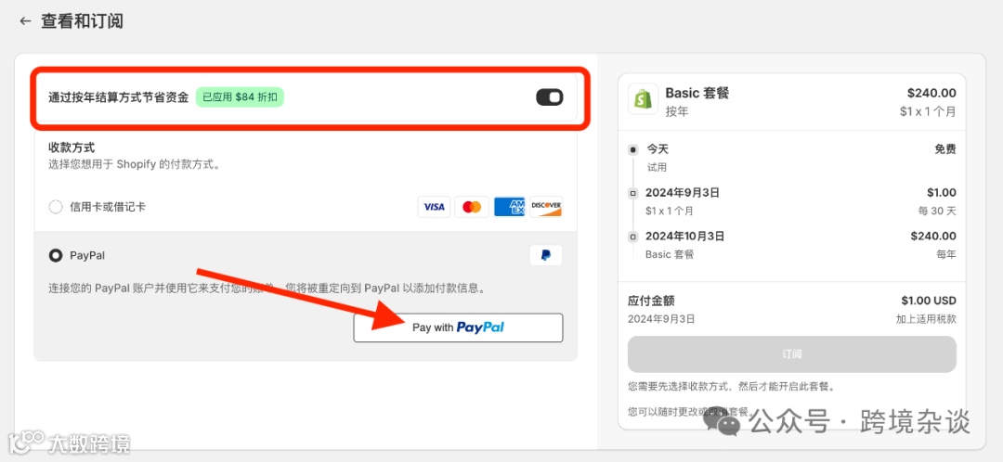Click the $240.00 price beside Basic 套餐
Viewport: 1003px width, 462px height.
pos(931,94)
